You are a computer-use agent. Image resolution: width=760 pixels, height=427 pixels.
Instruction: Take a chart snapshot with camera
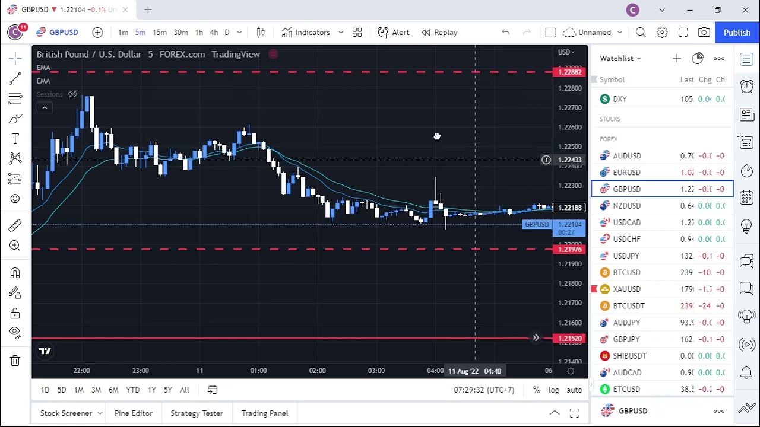pyautogui.click(x=704, y=33)
